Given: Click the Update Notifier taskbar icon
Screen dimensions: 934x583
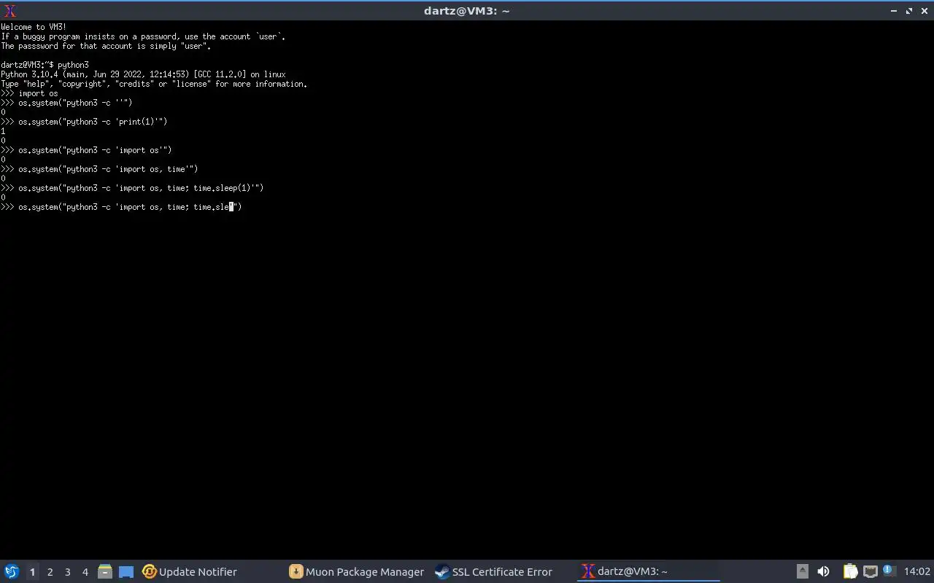Looking at the screenshot, I should tap(150, 572).
